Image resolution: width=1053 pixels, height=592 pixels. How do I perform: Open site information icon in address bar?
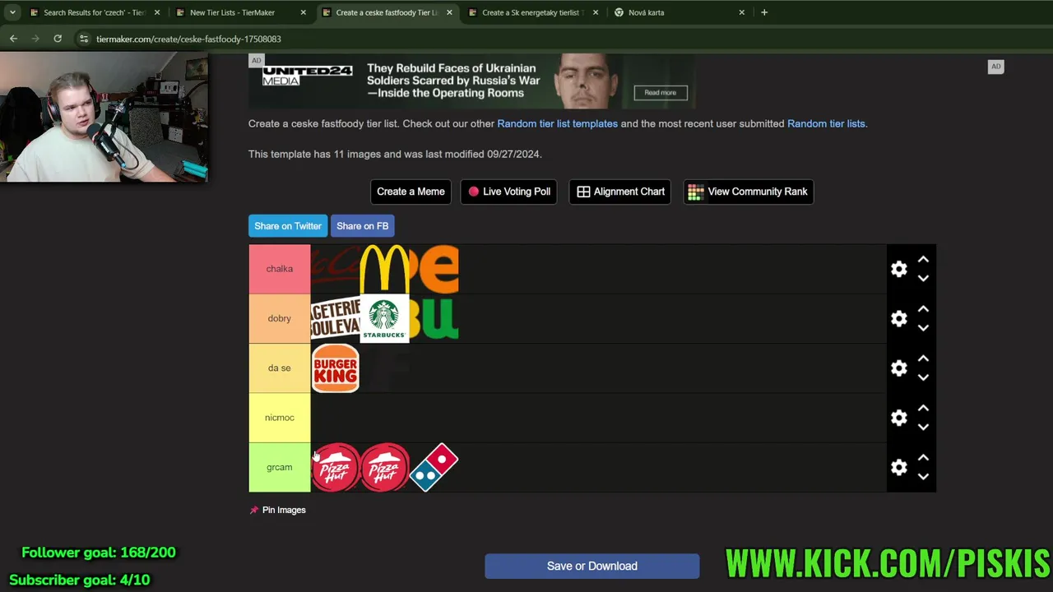[x=84, y=39]
